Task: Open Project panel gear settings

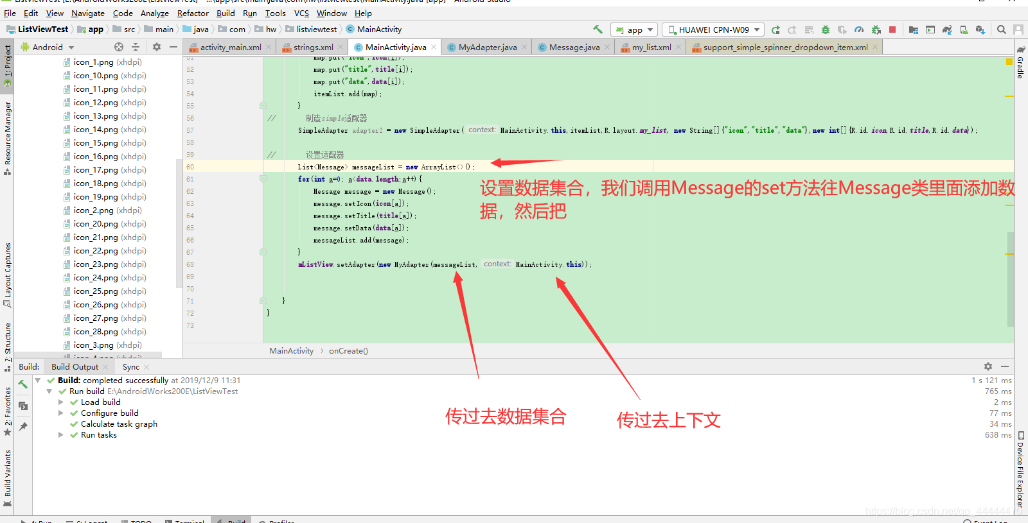Action: click(157, 47)
